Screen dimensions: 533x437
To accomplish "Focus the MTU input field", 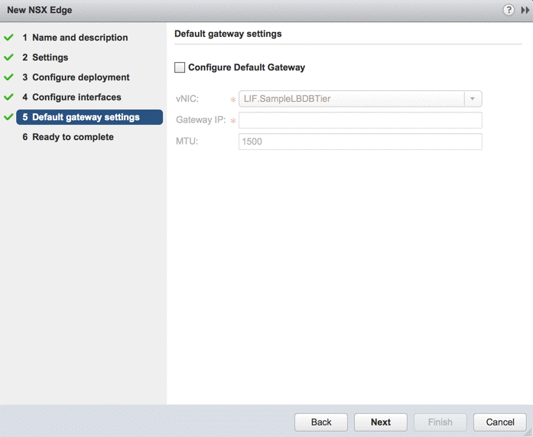I will [x=360, y=142].
